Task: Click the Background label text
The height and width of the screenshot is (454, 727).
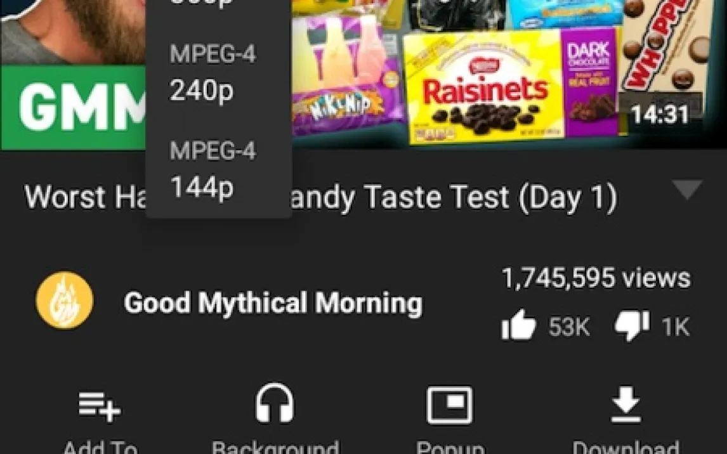Action: (275, 447)
